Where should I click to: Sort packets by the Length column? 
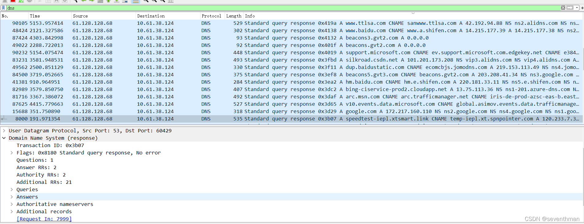(x=234, y=16)
